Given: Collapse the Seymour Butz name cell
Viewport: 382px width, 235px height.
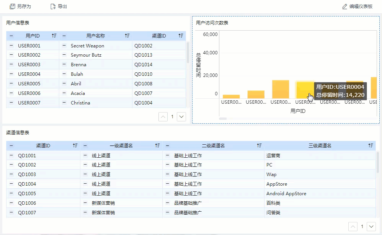Looking at the screenshot, I should (64, 55).
